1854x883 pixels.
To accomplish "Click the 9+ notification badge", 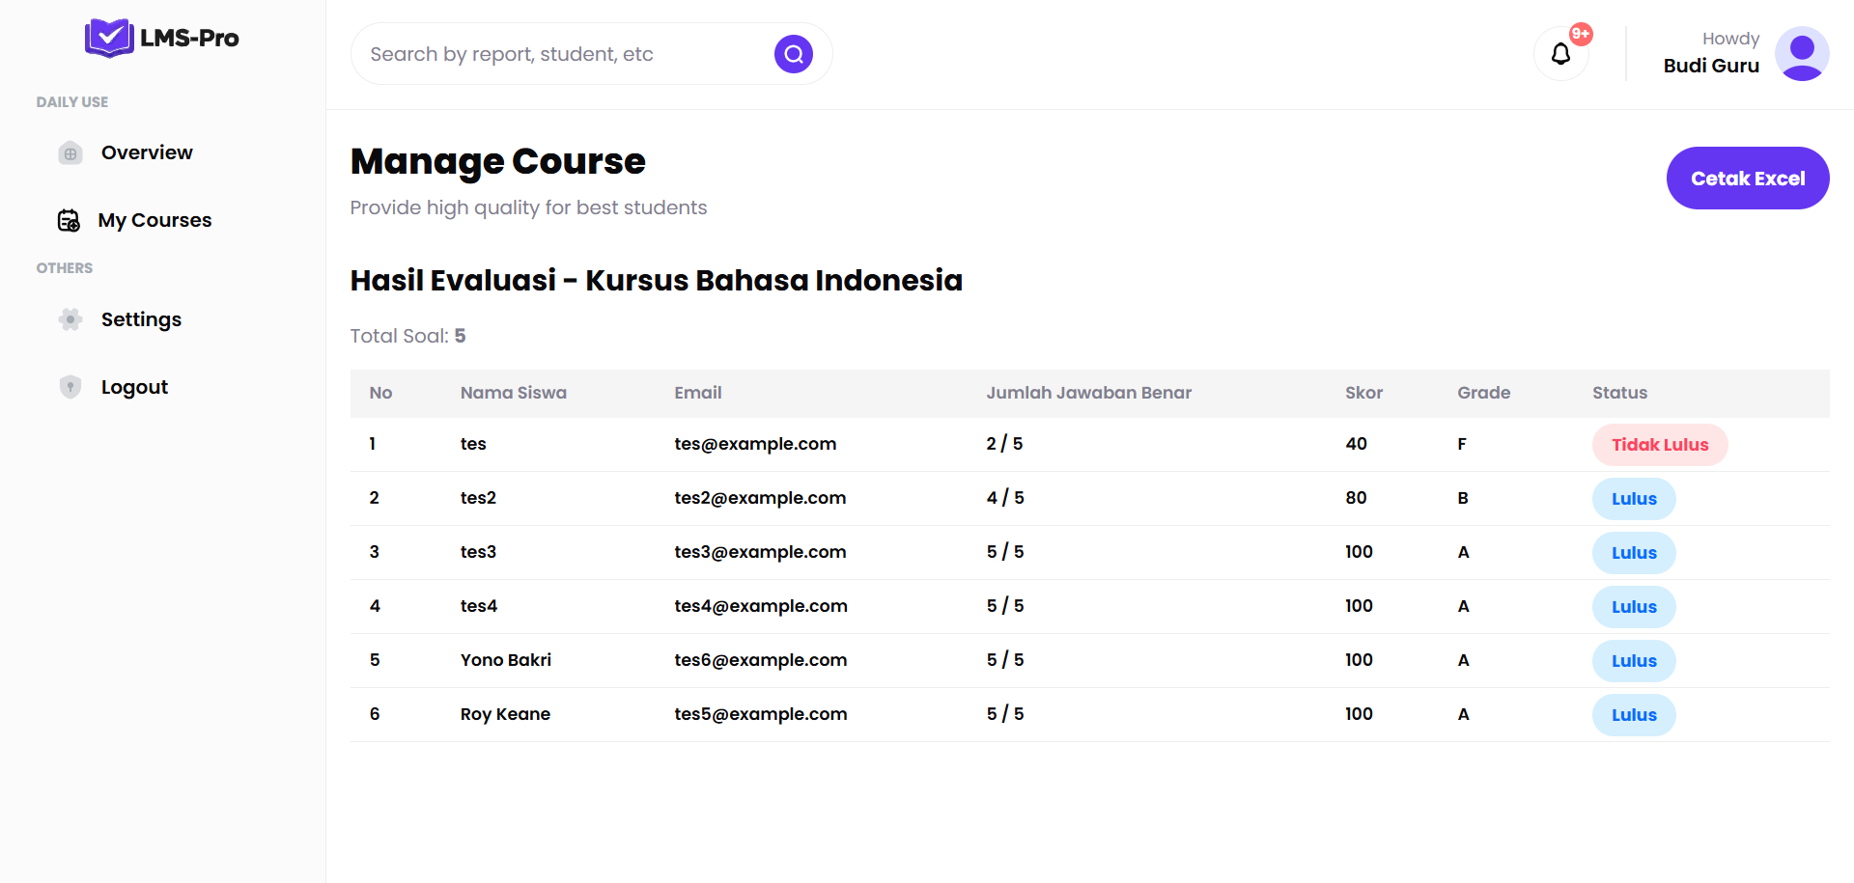I will (1581, 34).
